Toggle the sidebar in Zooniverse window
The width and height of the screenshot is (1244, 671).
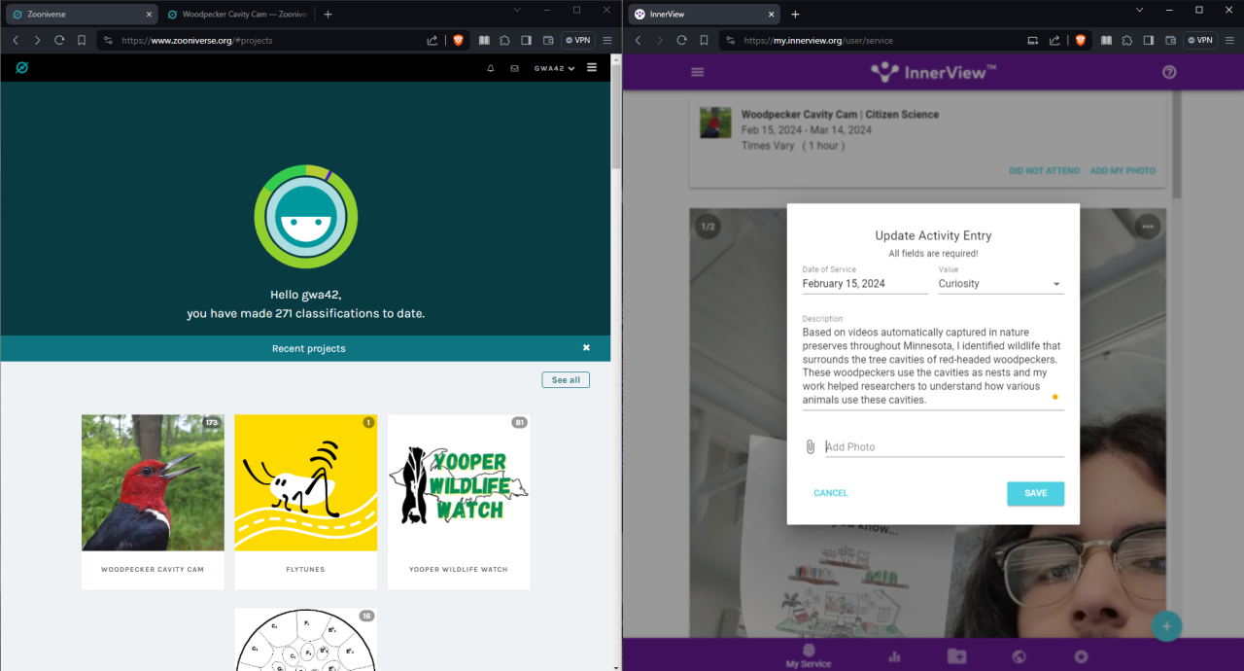526,40
